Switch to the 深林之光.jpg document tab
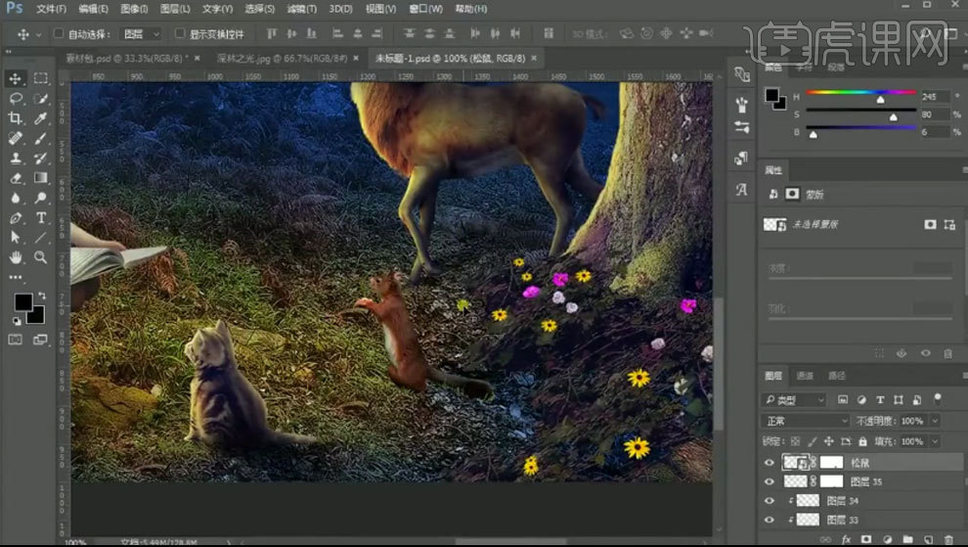Screen dimensions: 968x547 point(283,58)
